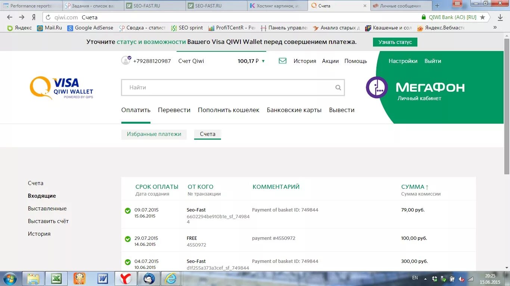Open Internet Explorer from taskbar

click(x=171, y=279)
